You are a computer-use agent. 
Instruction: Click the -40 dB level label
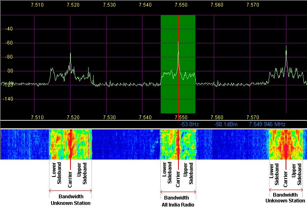coord(8,29)
